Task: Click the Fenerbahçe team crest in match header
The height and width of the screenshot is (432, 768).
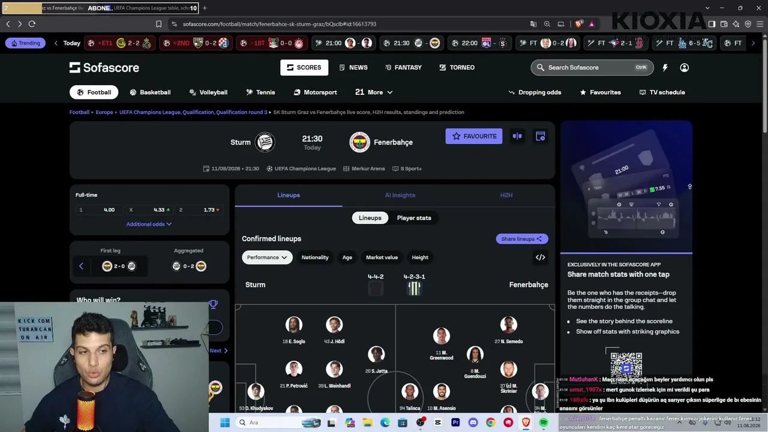Action: (360, 142)
